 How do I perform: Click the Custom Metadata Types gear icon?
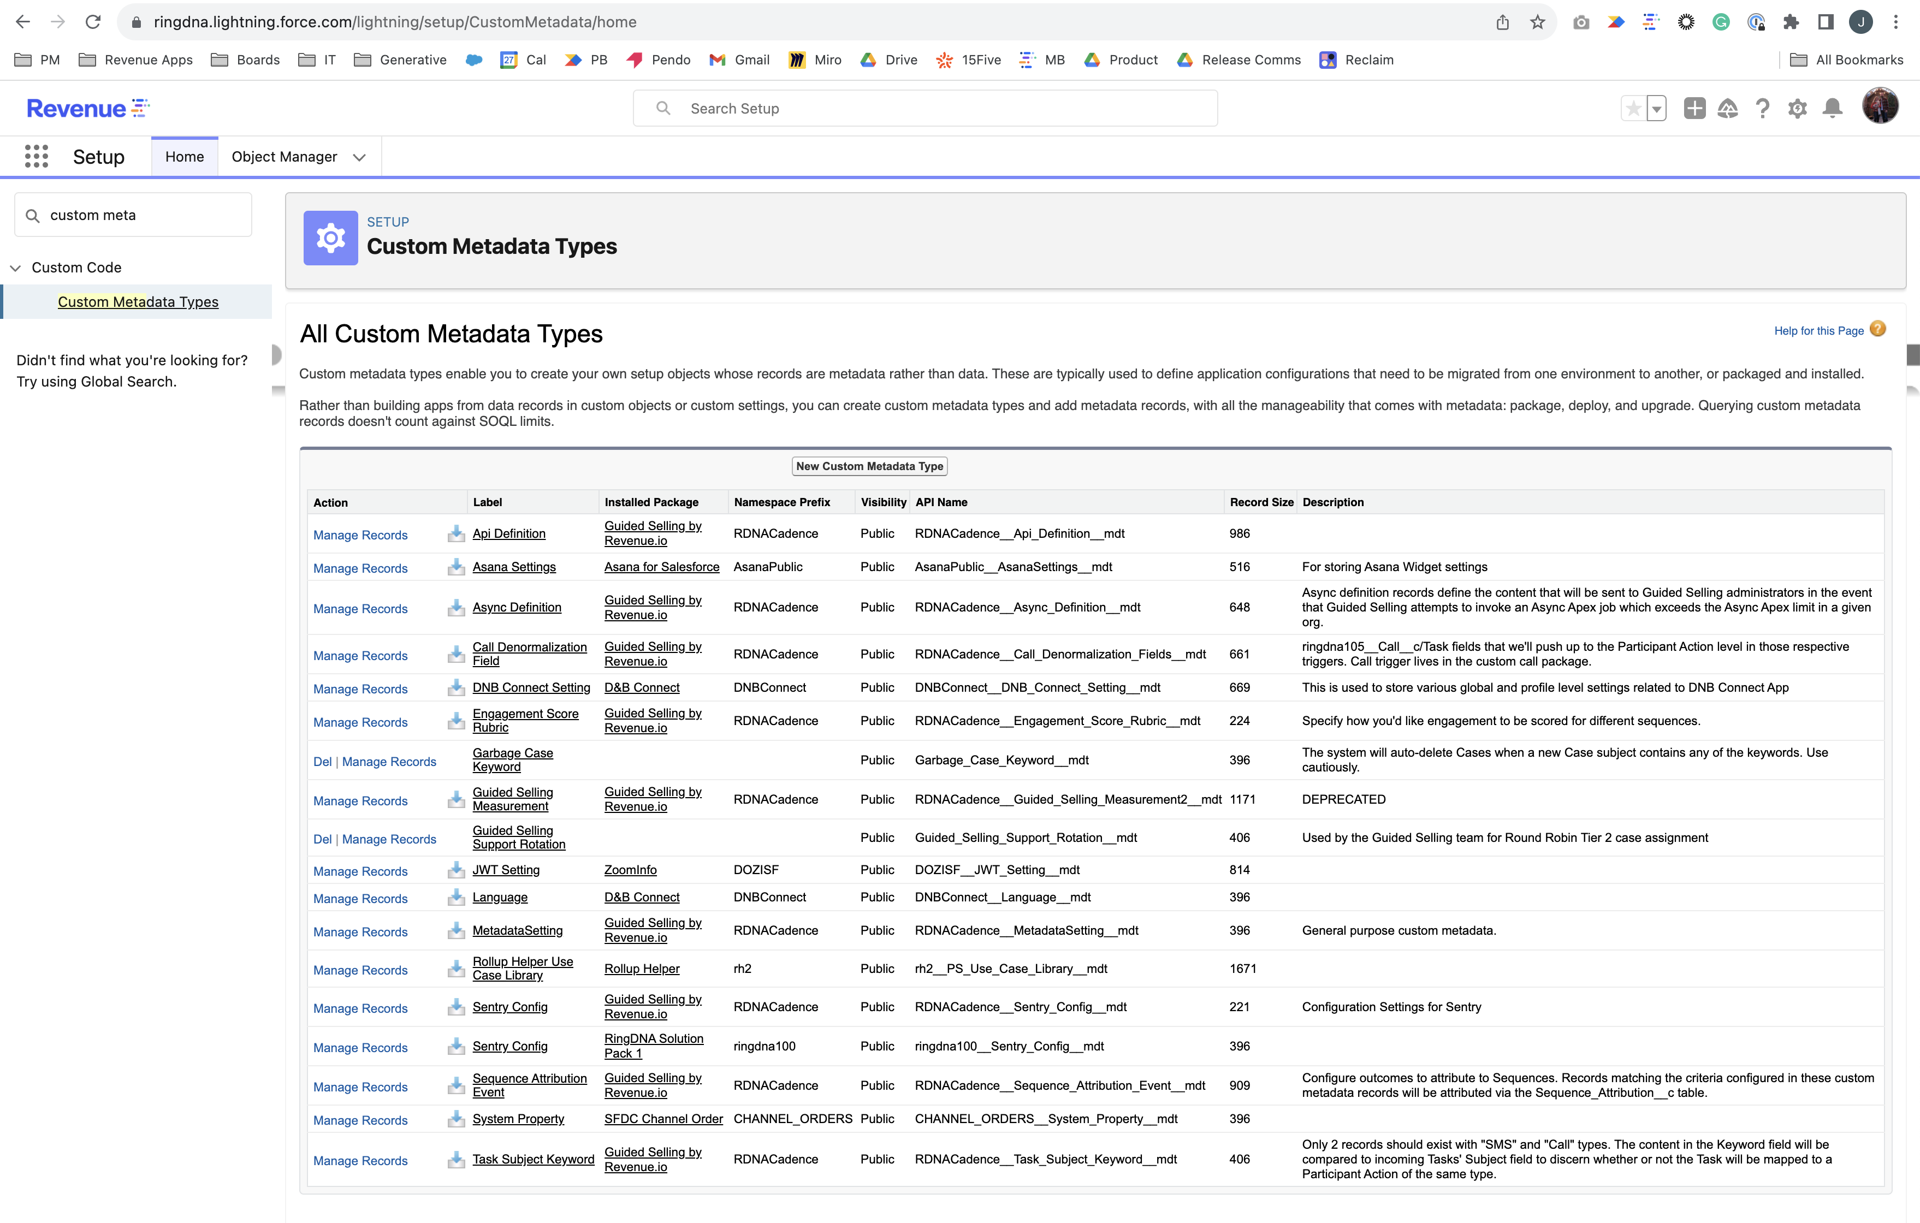point(330,238)
